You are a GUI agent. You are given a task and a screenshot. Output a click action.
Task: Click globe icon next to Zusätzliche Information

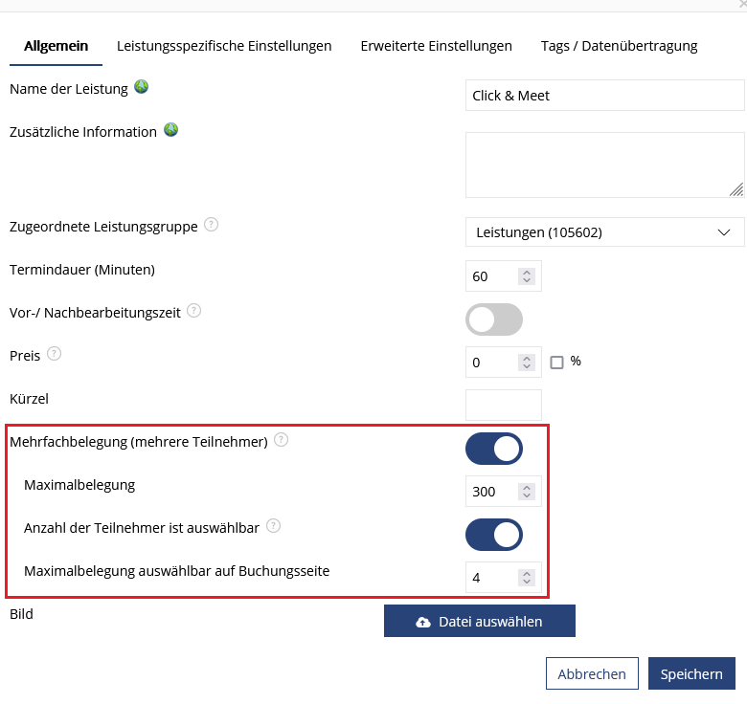pyautogui.click(x=171, y=130)
